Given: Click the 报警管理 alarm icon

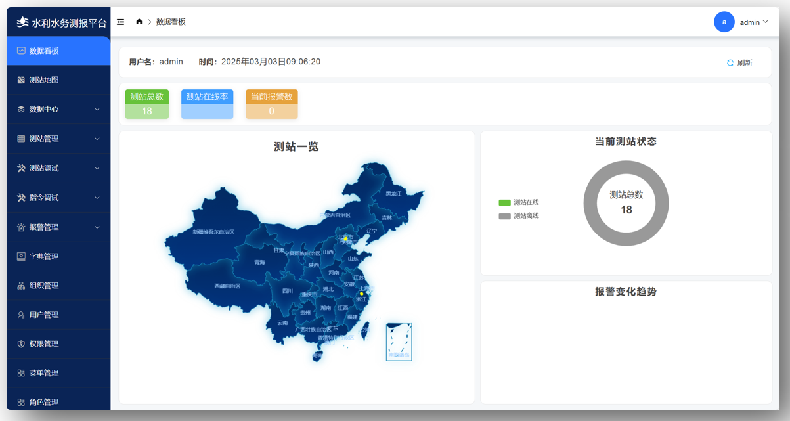Looking at the screenshot, I should (21, 227).
